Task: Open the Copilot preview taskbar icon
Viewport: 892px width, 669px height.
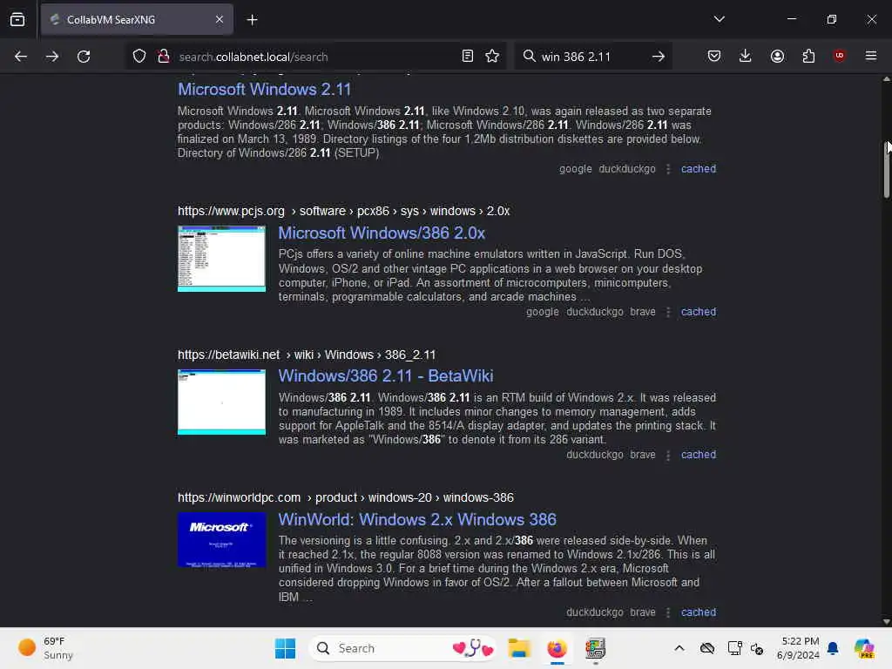Action: coord(864,648)
